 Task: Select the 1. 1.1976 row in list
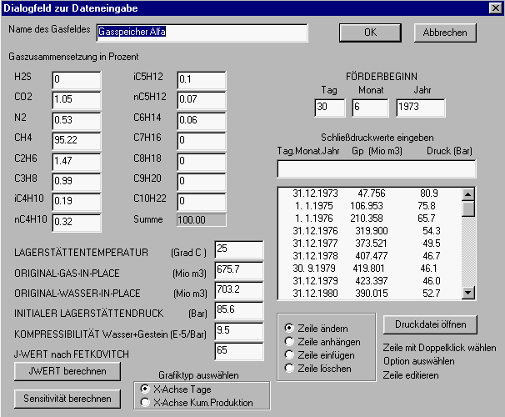click(x=370, y=219)
